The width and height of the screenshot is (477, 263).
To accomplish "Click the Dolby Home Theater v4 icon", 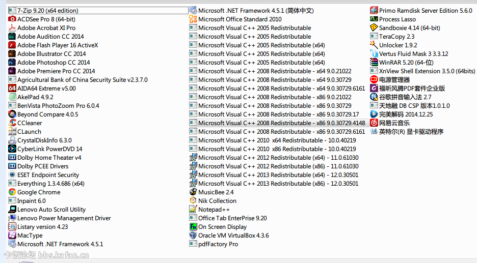I will coord(12,158).
